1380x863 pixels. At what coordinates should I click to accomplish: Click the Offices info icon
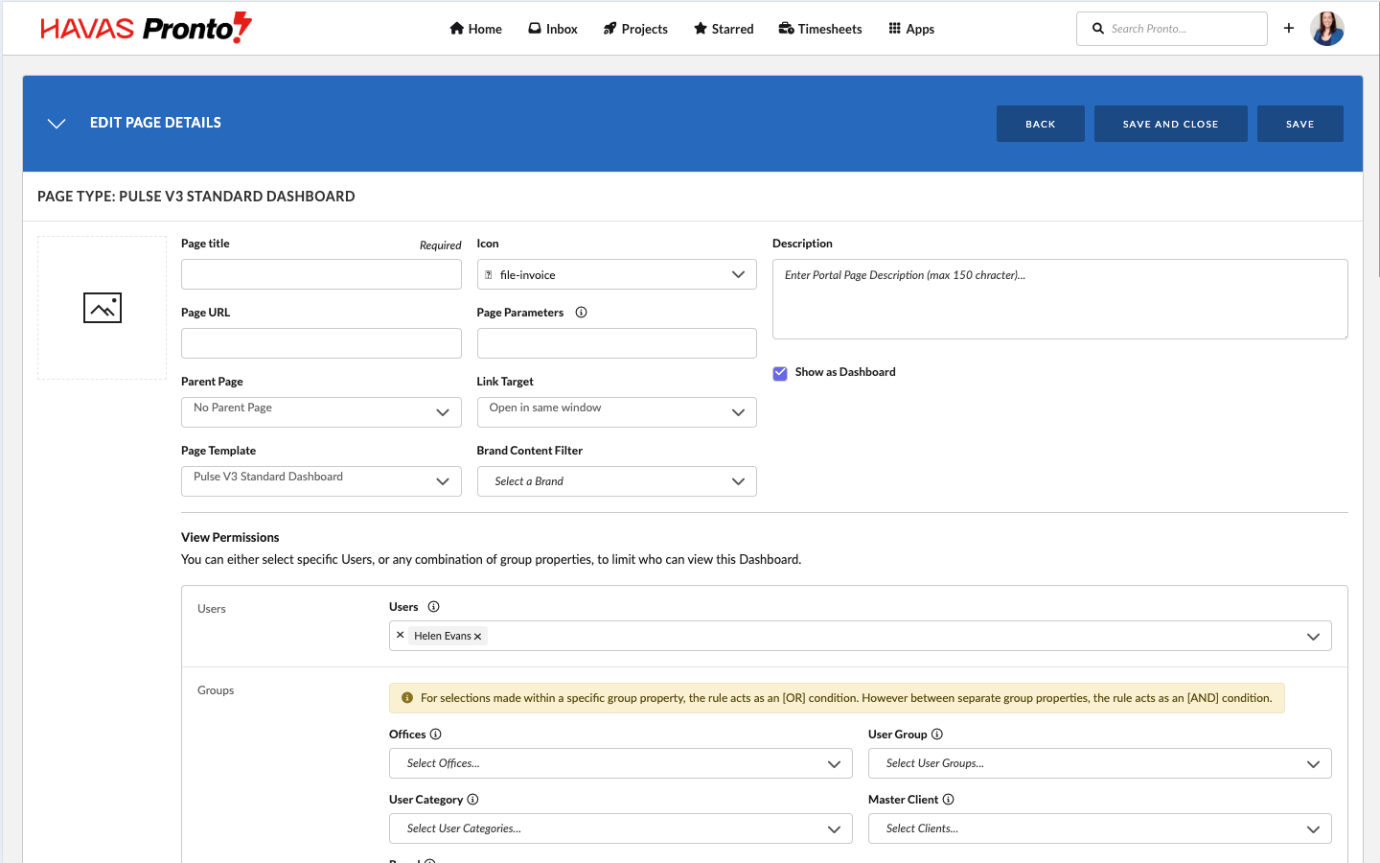(x=436, y=735)
